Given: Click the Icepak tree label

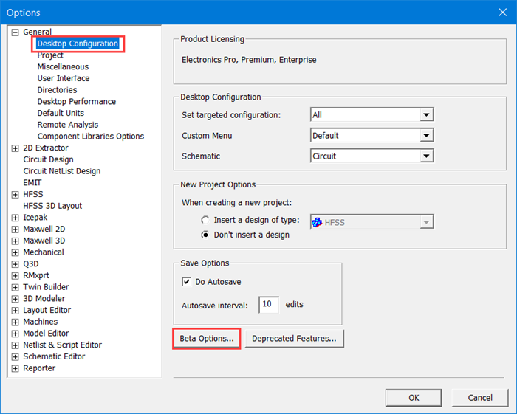Looking at the screenshot, I should [35, 218].
